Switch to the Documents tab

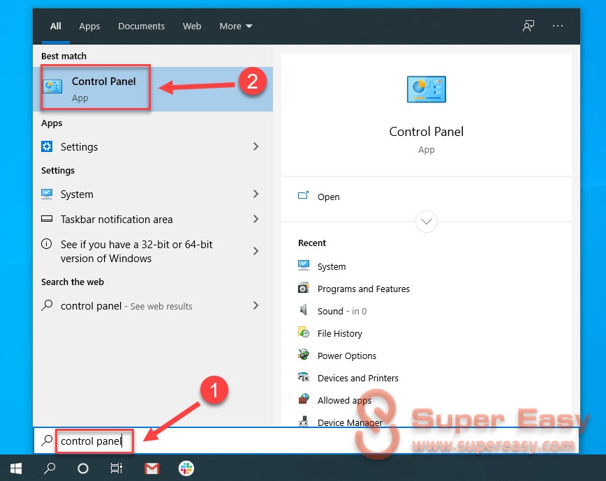[141, 26]
